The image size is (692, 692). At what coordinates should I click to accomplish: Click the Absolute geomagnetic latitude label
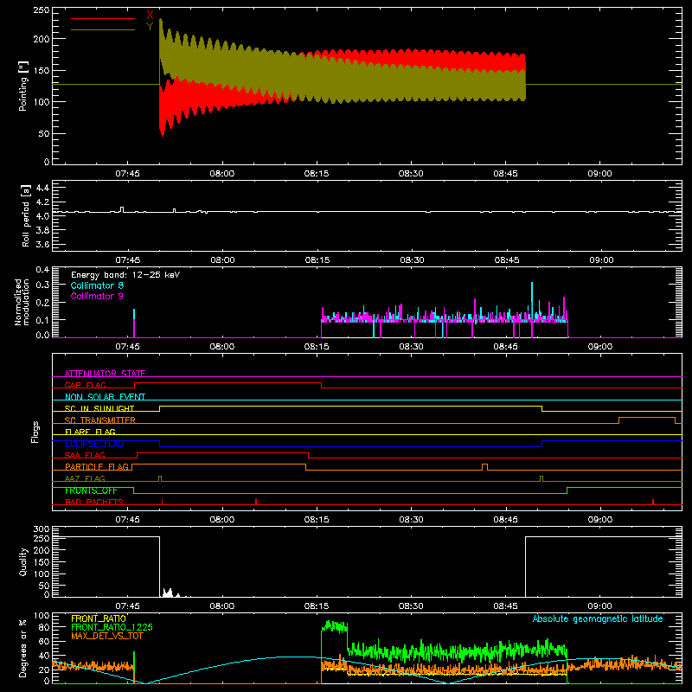(x=598, y=618)
